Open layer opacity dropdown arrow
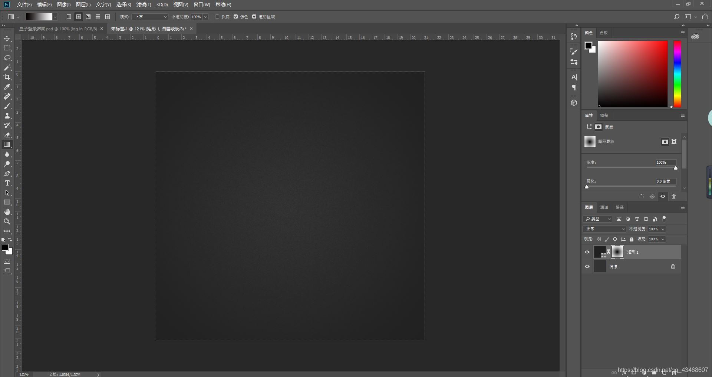Image resolution: width=712 pixels, height=377 pixels. [x=663, y=229]
